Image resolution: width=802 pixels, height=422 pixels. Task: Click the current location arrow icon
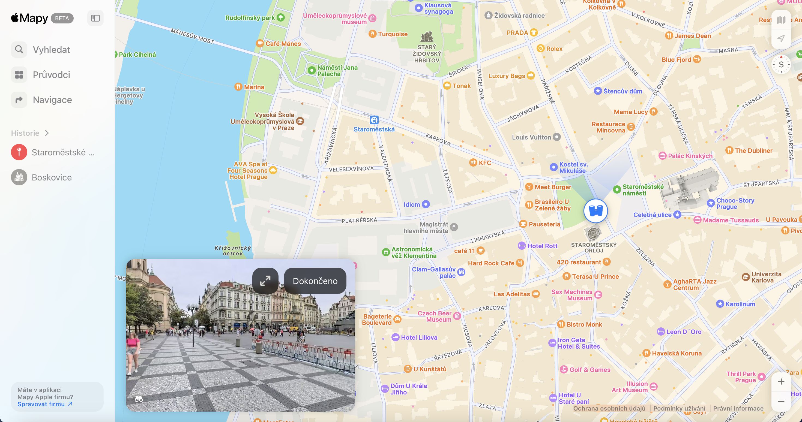[x=781, y=39]
